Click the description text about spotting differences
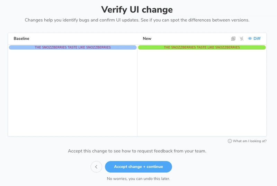The height and width of the screenshot is (186, 277). 137,20
